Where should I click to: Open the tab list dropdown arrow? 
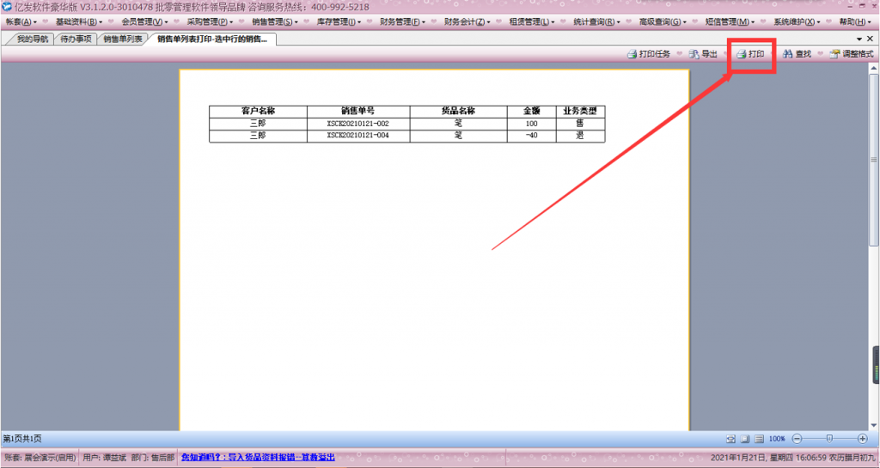coord(859,40)
